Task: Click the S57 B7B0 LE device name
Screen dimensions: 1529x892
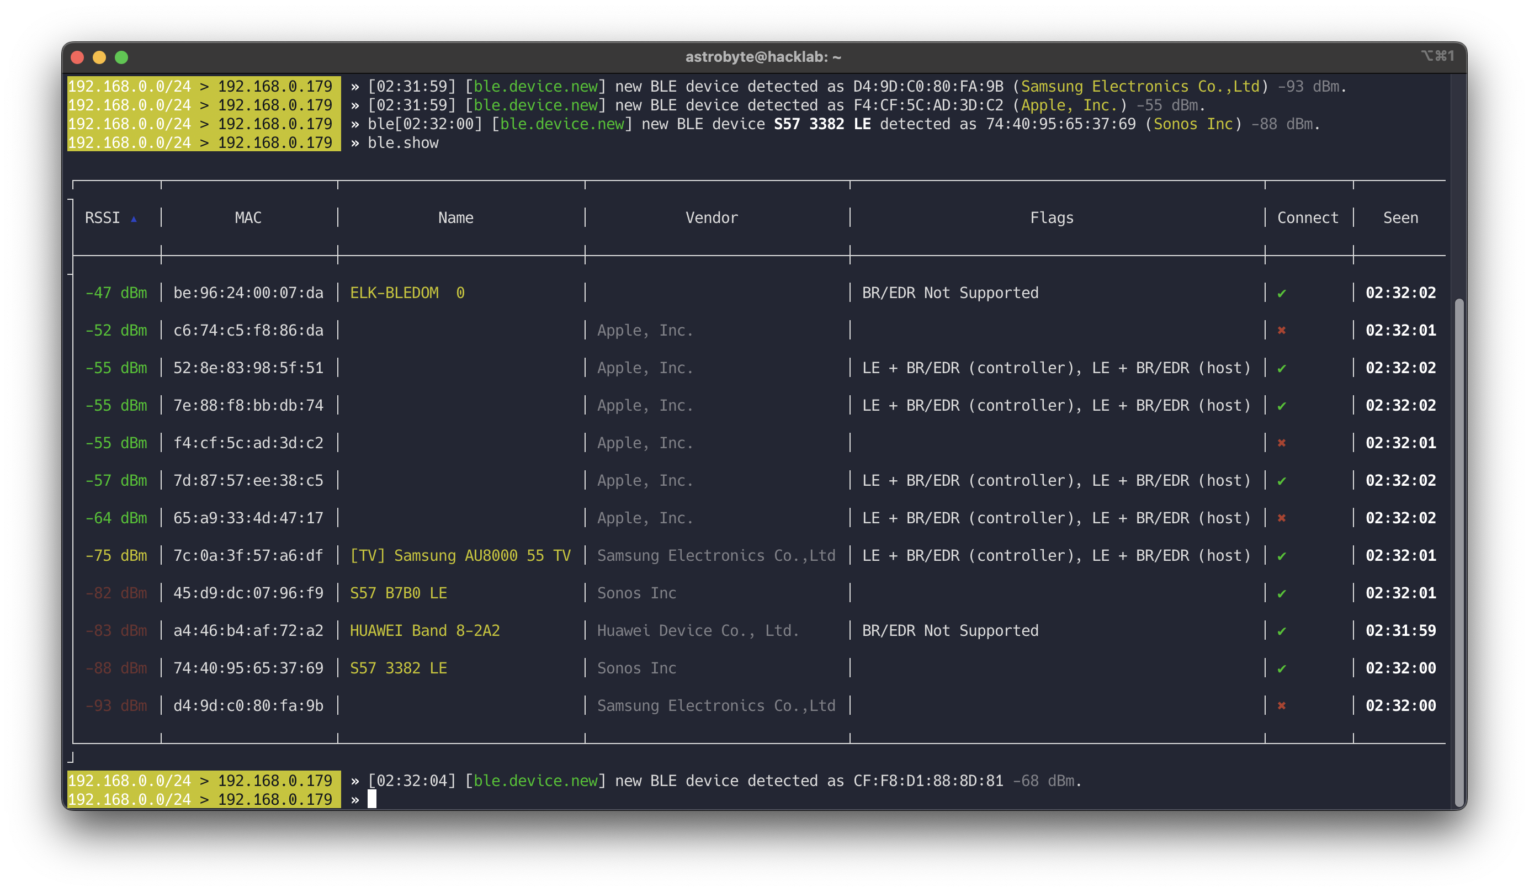Action: coord(398,593)
